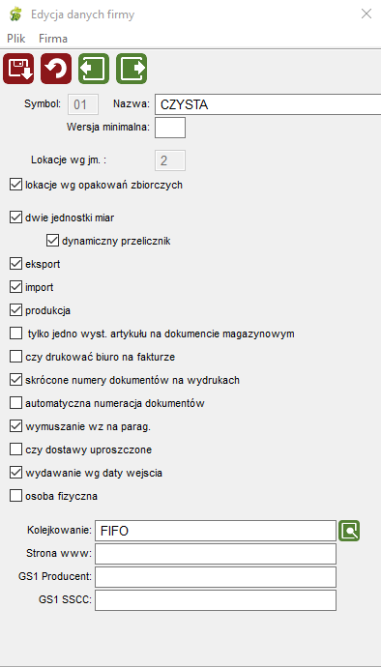Disable the eksport checkbox
Viewport: 381px width, 667px height.
pyautogui.click(x=15, y=264)
